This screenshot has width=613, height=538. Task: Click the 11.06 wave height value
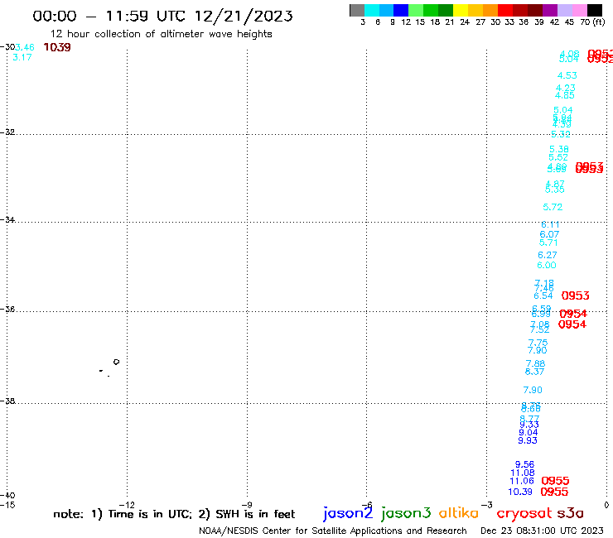click(522, 481)
